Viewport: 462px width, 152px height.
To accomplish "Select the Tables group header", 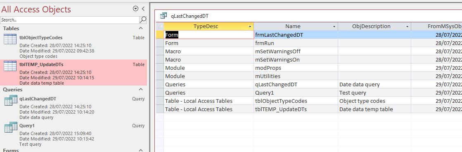I will tap(73, 28).
